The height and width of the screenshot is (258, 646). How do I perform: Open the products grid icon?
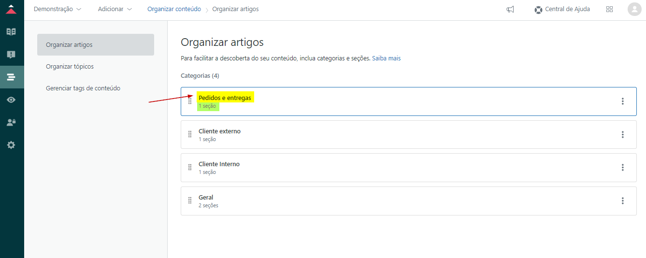pos(609,9)
